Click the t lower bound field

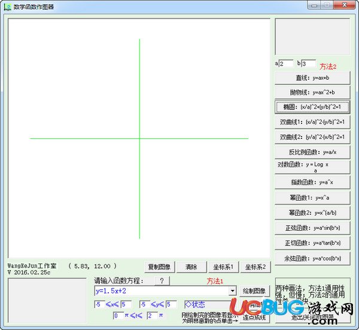118,316
